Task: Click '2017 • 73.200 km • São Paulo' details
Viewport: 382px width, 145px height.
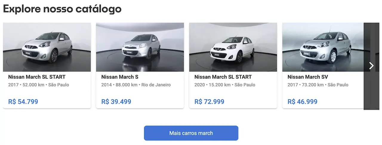Action: point(318,85)
